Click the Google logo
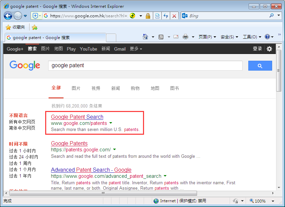 (x=25, y=65)
